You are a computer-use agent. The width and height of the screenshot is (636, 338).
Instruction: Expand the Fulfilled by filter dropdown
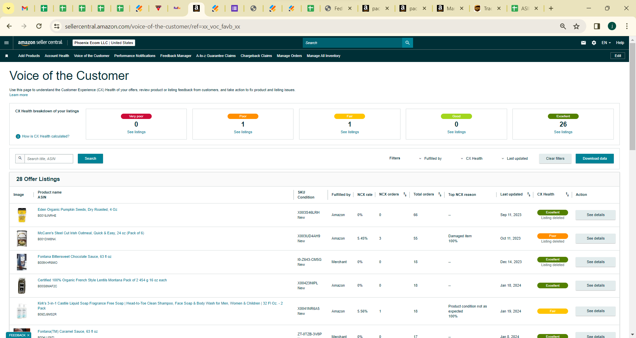click(x=431, y=159)
